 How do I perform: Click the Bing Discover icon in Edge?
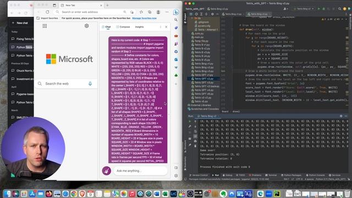click(x=176, y=12)
